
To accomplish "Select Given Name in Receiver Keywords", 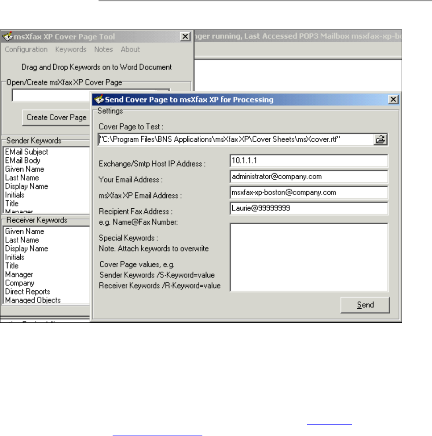I will tap(25, 231).
